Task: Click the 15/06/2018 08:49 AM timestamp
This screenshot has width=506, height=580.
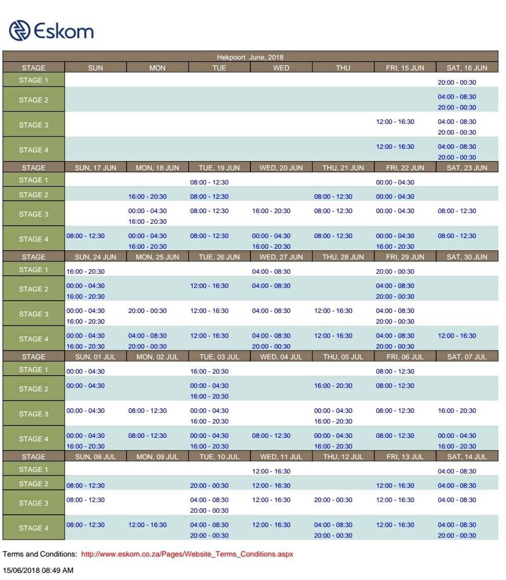Action: 38,570
